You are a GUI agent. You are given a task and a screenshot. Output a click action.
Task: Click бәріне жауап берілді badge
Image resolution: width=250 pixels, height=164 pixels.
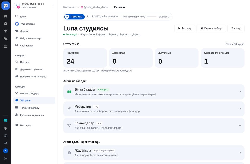[104, 151]
